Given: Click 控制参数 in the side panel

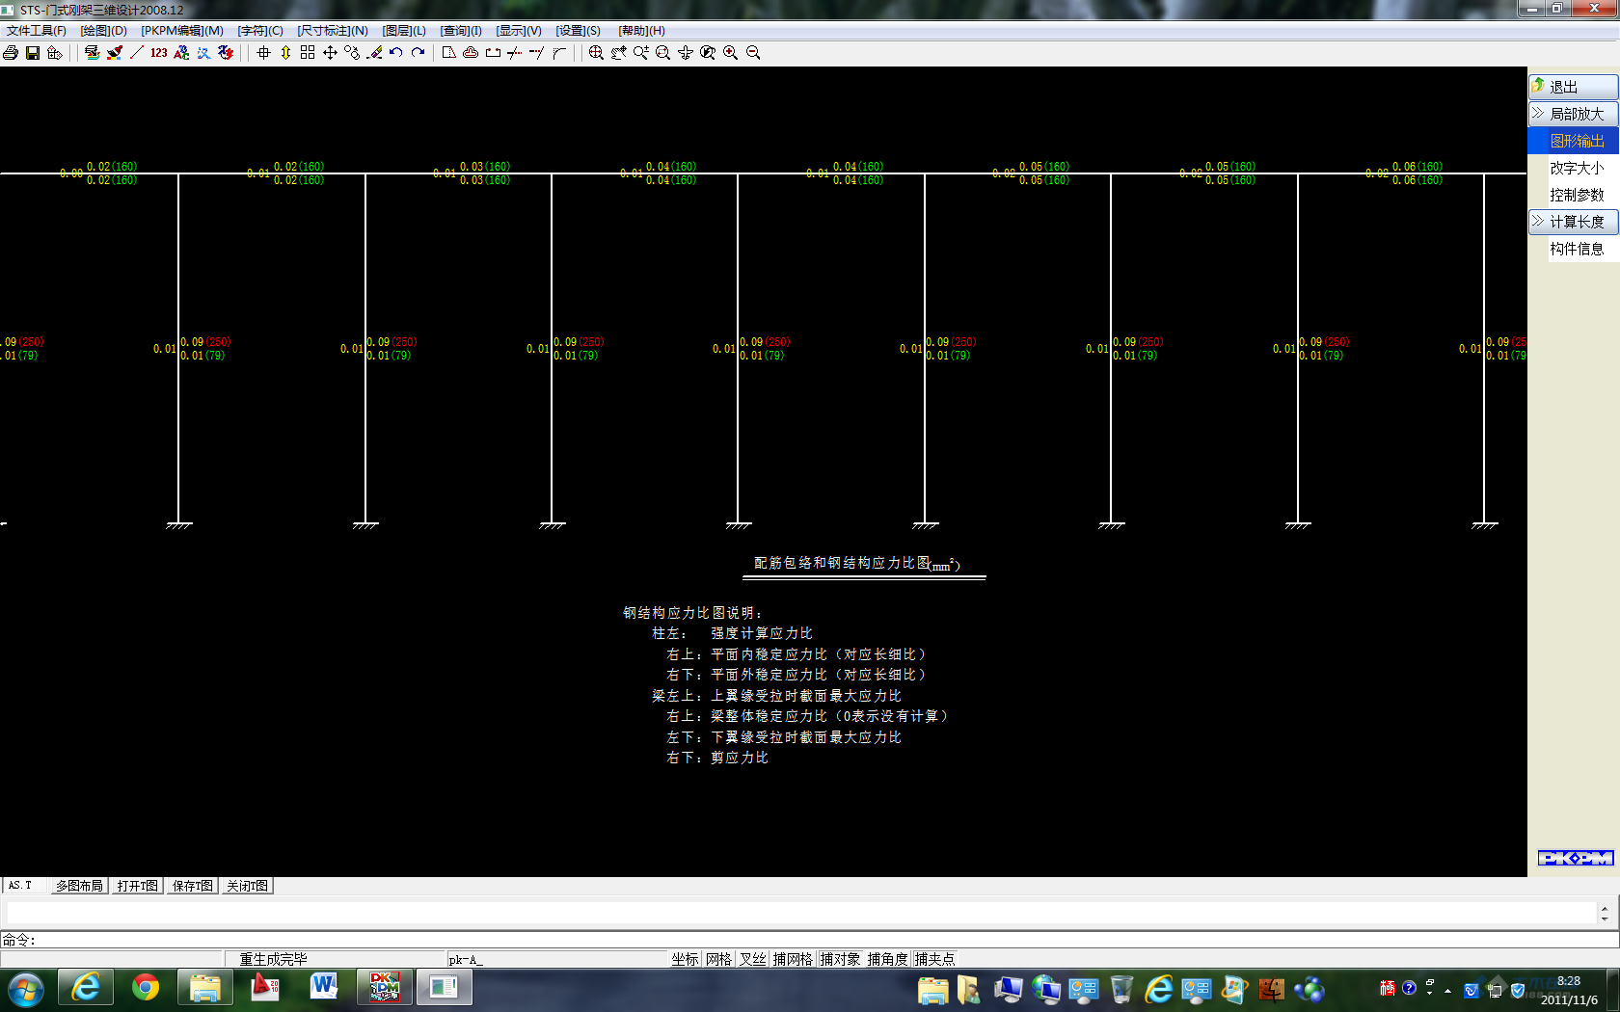Looking at the screenshot, I should (1577, 195).
